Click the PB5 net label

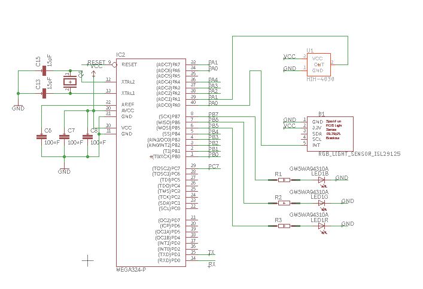pyautogui.click(x=214, y=126)
